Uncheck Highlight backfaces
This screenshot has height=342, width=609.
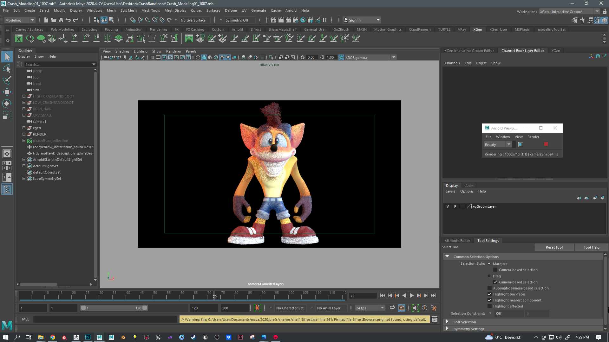click(x=489, y=294)
